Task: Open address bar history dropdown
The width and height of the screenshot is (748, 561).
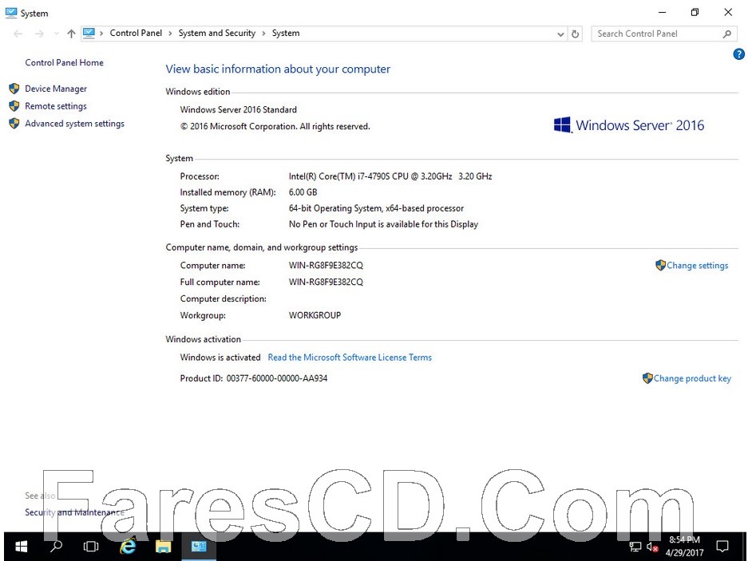Action: click(x=560, y=34)
